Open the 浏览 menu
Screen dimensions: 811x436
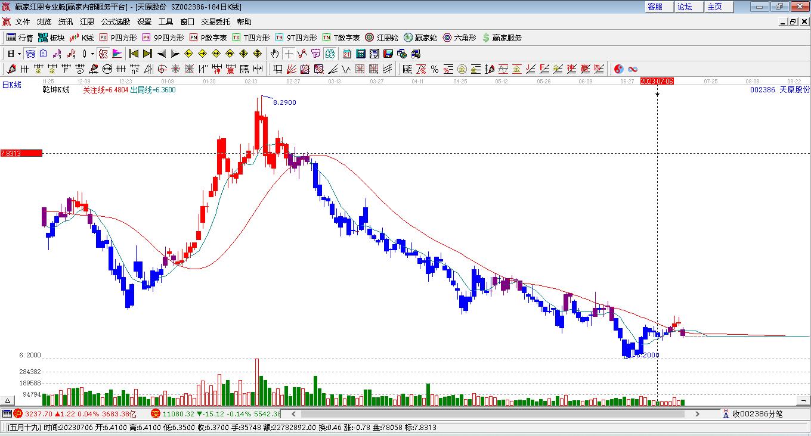(44, 22)
